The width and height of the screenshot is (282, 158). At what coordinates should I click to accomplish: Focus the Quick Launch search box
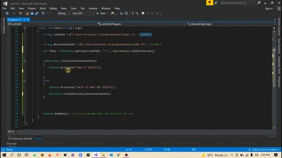coord(238,3)
